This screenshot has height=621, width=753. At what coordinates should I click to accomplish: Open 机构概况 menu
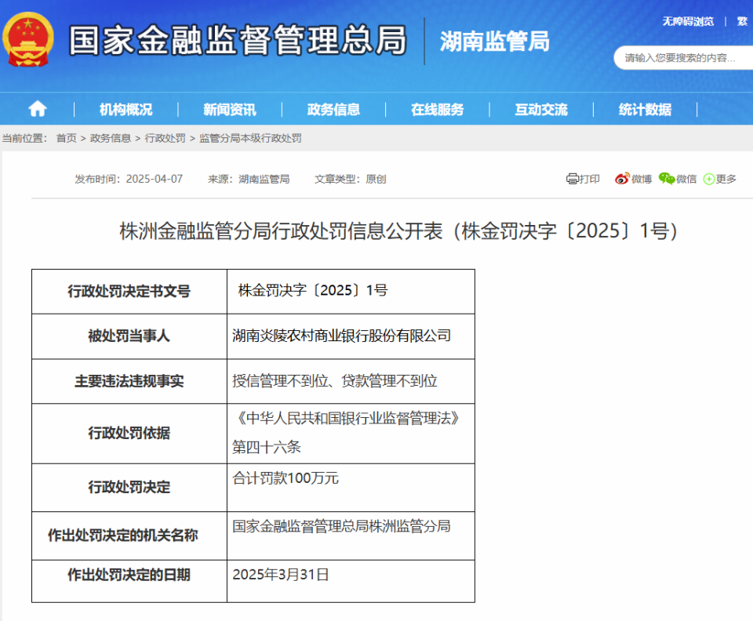[125, 110]
